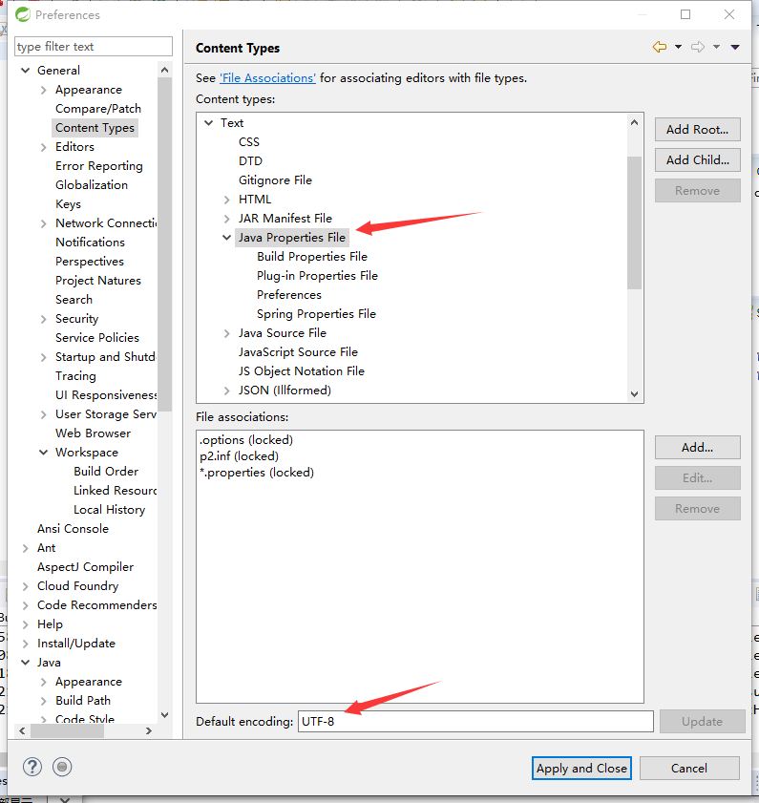Select the *.properties (locked) association
This screenshot has height=803, width=759.
point(257,473)
